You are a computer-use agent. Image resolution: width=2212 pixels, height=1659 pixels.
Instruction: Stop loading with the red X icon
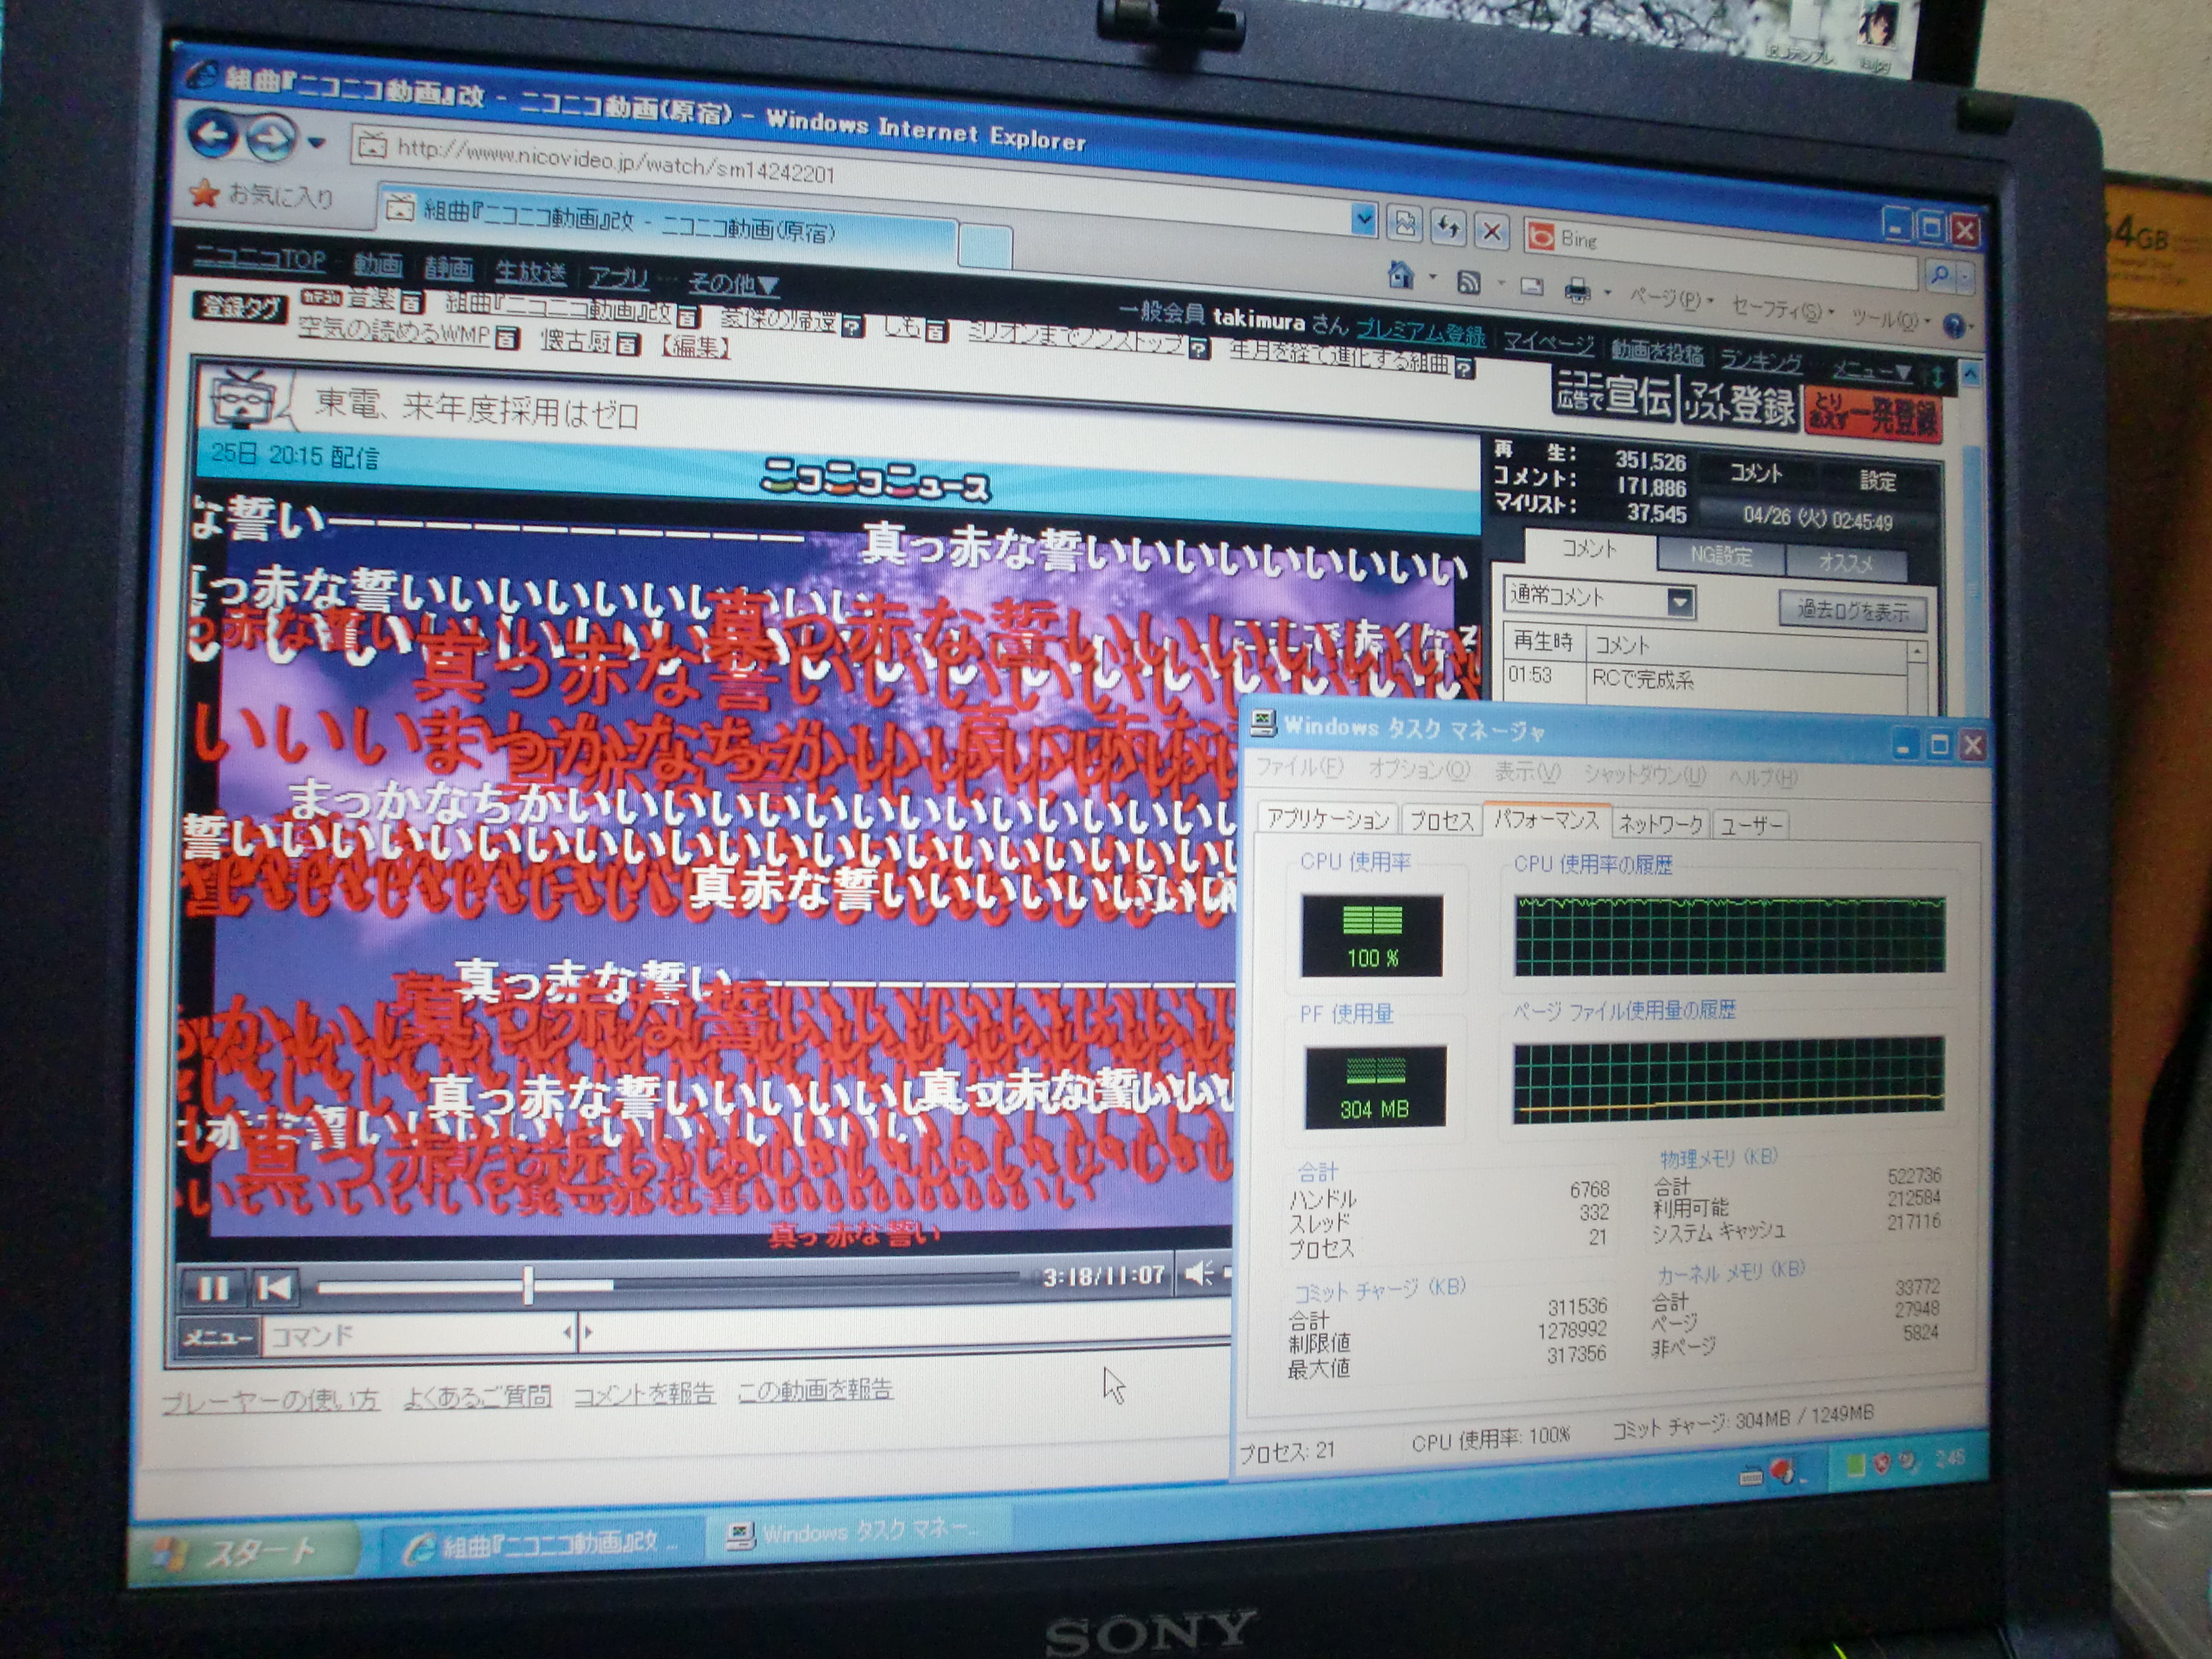[1491, 232]
